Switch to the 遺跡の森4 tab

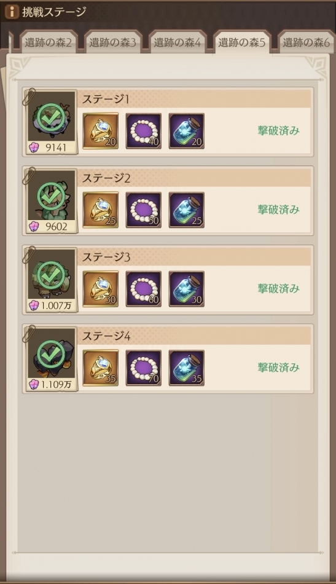177,42
